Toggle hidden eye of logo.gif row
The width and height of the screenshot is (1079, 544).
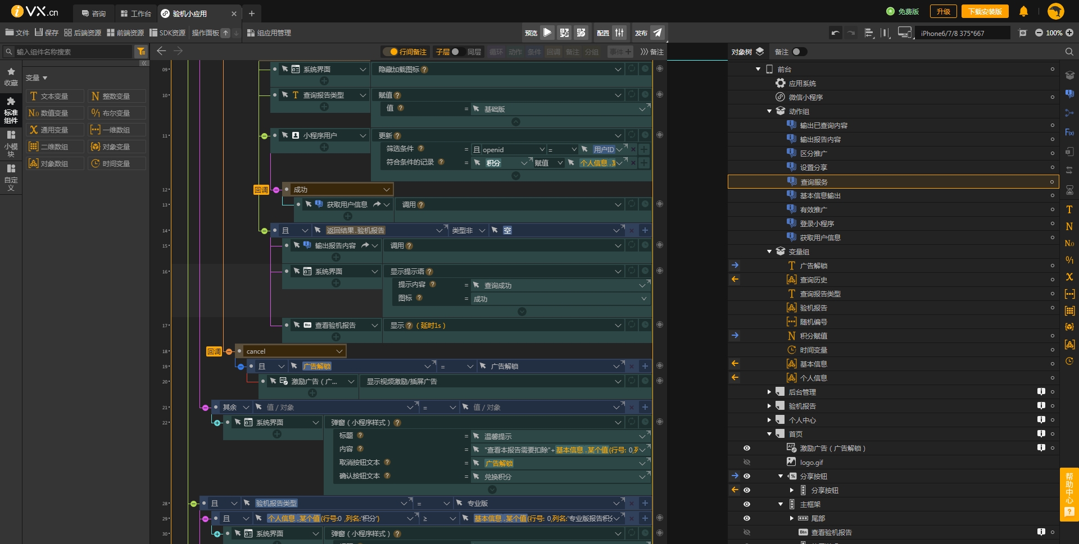(x=747, y=462)
